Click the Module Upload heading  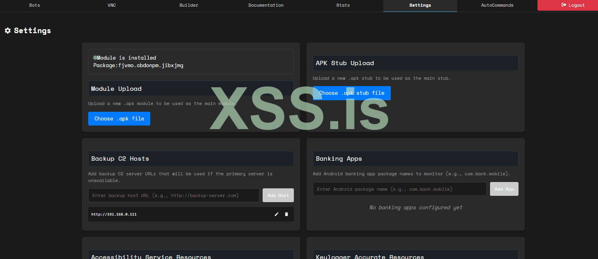pos(116,89)
